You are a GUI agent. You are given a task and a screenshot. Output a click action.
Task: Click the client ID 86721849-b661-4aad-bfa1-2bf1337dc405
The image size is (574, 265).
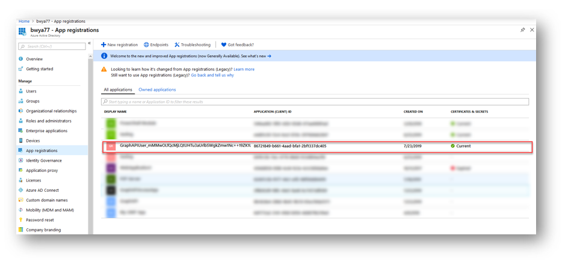(290, 146)
